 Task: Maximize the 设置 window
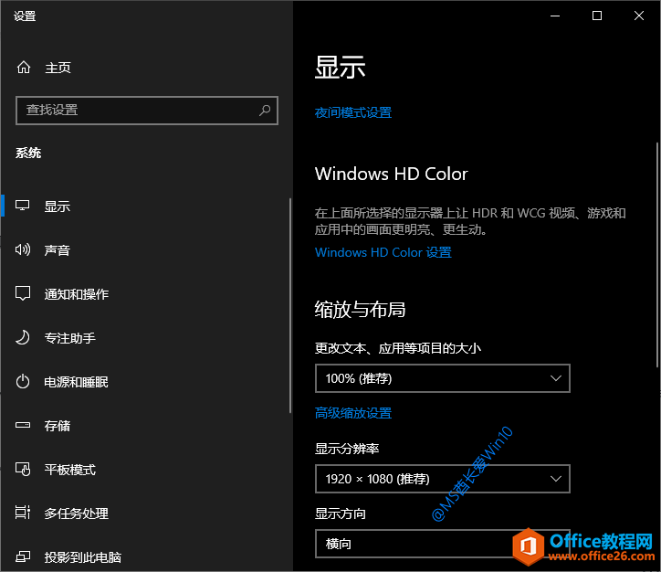tap(597, 16)
